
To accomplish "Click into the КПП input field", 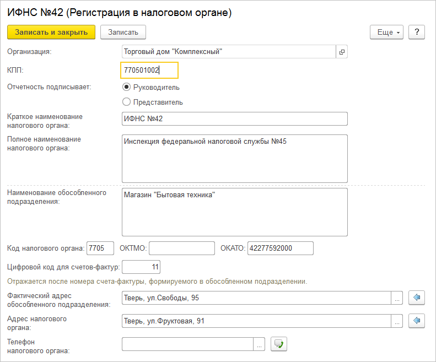I will pos(149,70).
